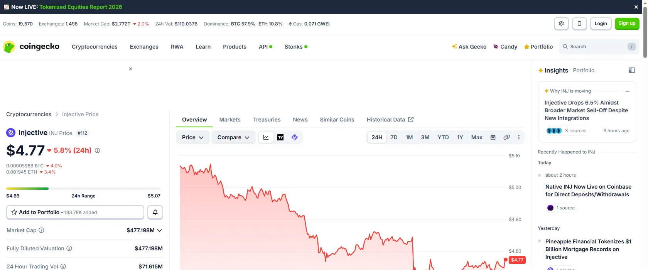Click the 24h Range progress bar
Image resolution: width=648 pixels, height=270 pixels.
tap(83, 189)
